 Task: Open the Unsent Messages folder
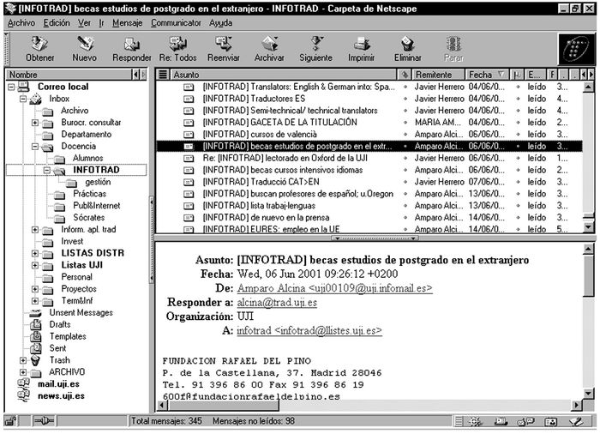coord(81,312)
